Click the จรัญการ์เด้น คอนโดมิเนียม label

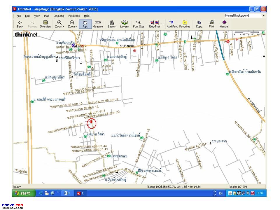[117, 40]
